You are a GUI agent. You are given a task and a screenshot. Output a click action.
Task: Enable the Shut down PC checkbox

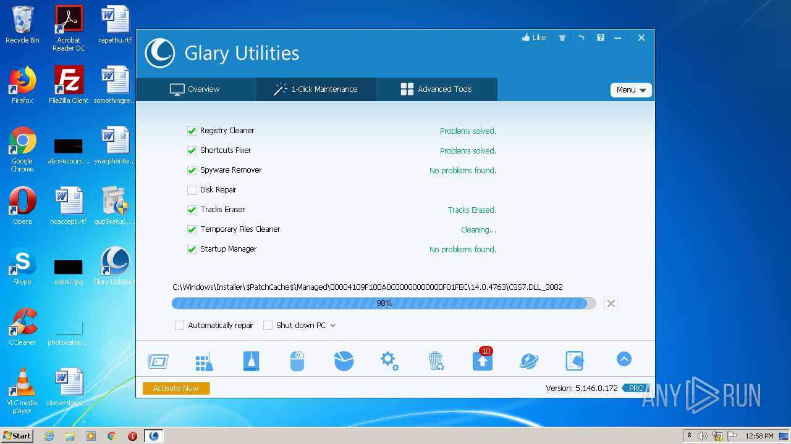coord(268,325)
